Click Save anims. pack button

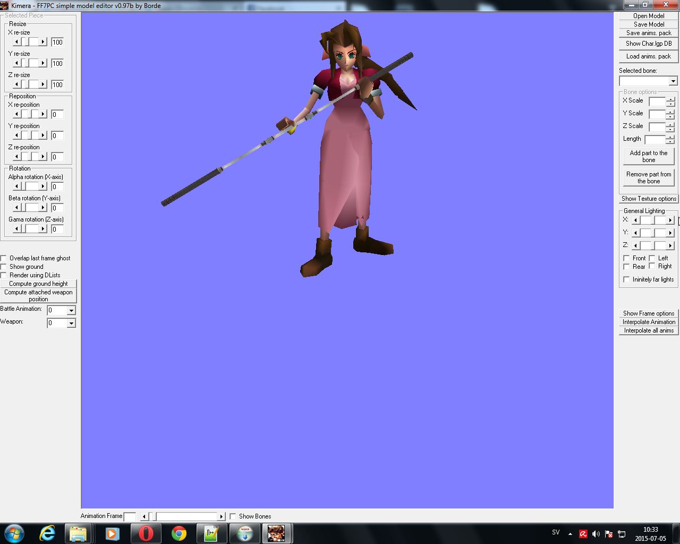649,33
